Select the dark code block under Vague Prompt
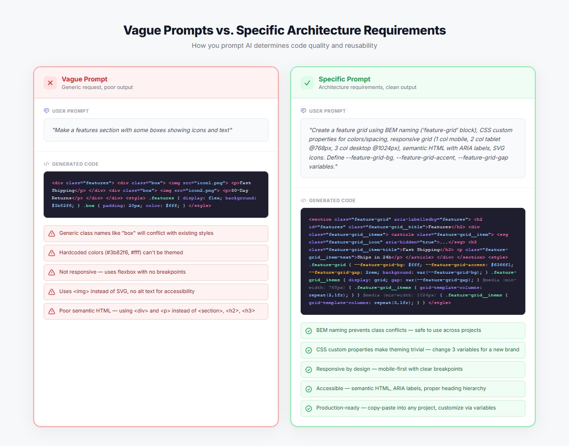 pyautogui.click(x=156, y=194)
